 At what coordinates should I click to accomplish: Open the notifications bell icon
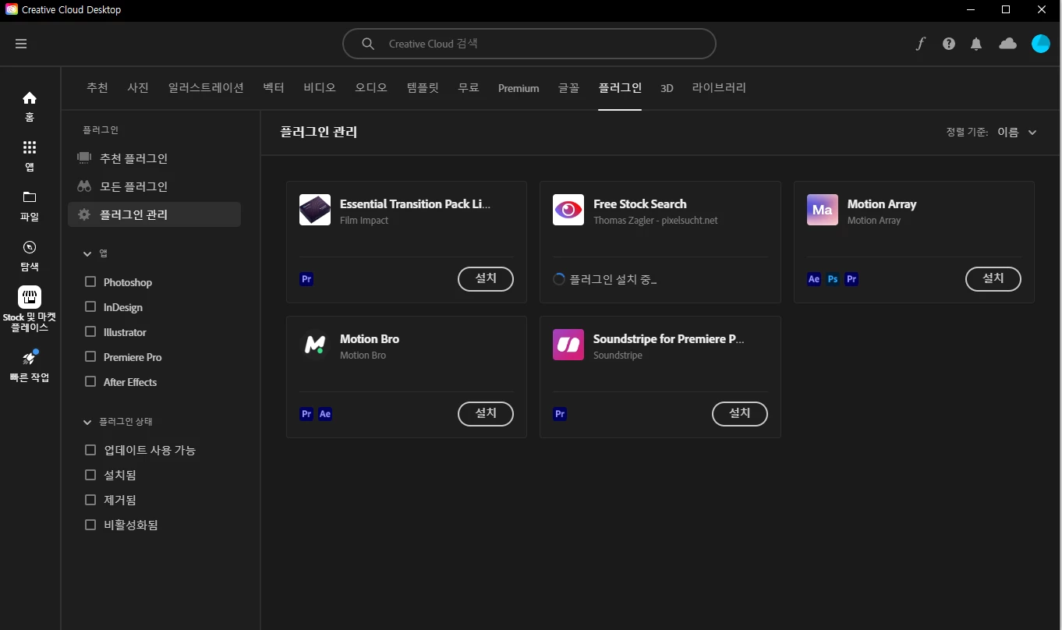point(976,44)
